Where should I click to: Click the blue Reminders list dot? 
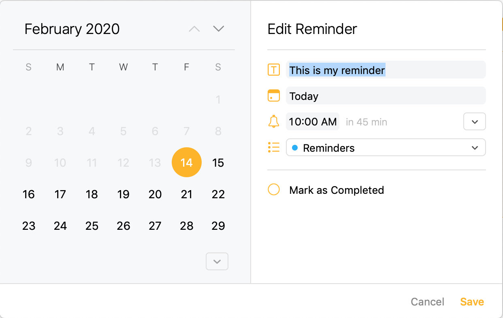coord(295,148)
